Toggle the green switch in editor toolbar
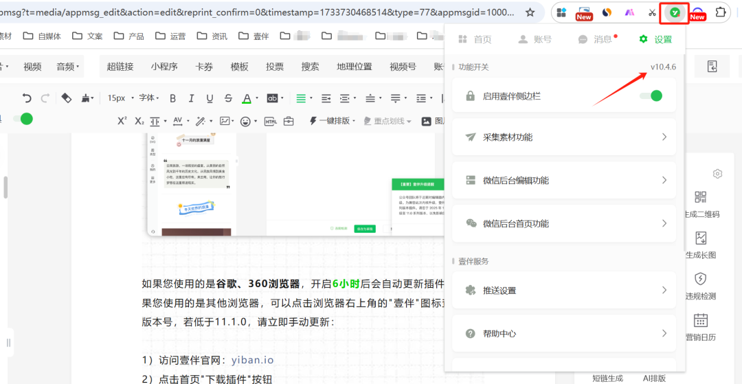The width and height of the screenshot is (742, 384). (23, 119)
